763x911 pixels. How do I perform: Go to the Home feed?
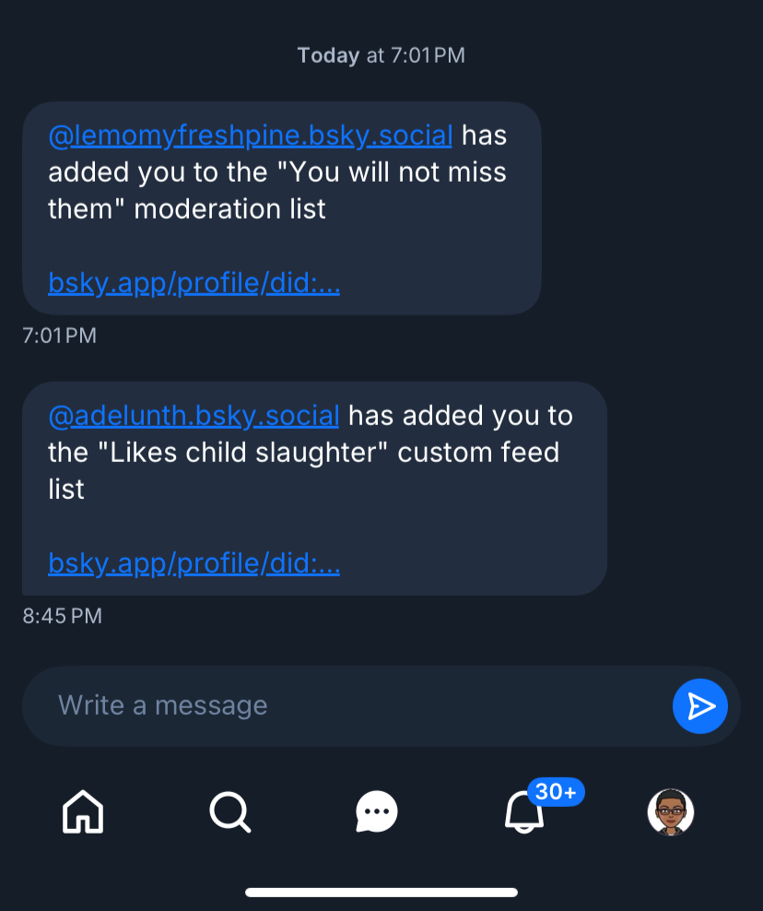click(x=83, y=812)
